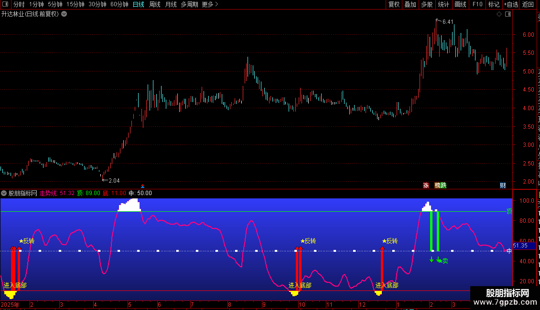Expand 更多 period options
540x310 pixels.
coord(210,4)
